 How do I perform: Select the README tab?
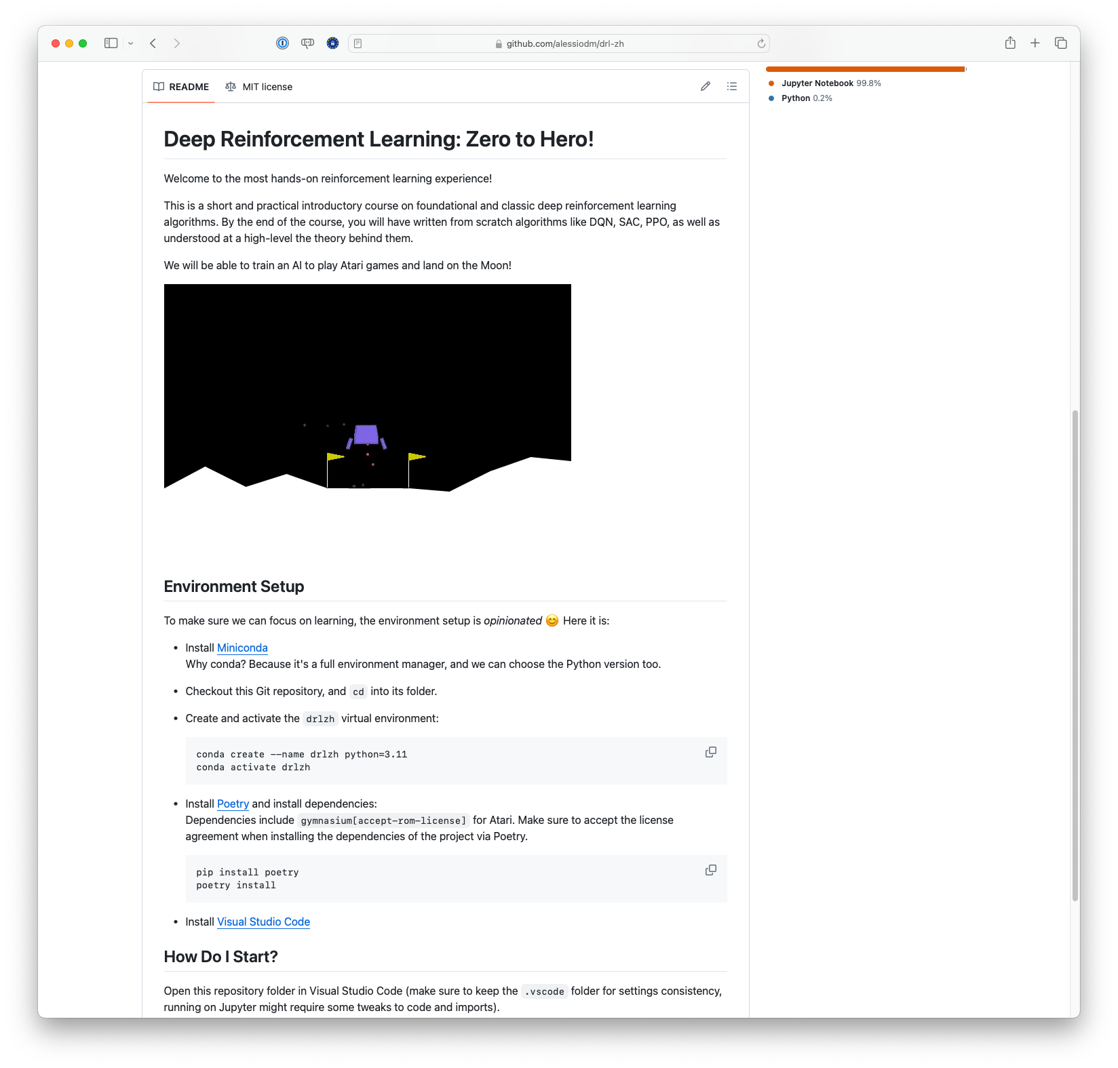click(x=188, y=86)
